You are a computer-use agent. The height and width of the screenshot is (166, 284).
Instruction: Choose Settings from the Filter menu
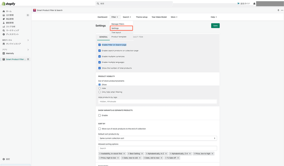pos(121,28)
